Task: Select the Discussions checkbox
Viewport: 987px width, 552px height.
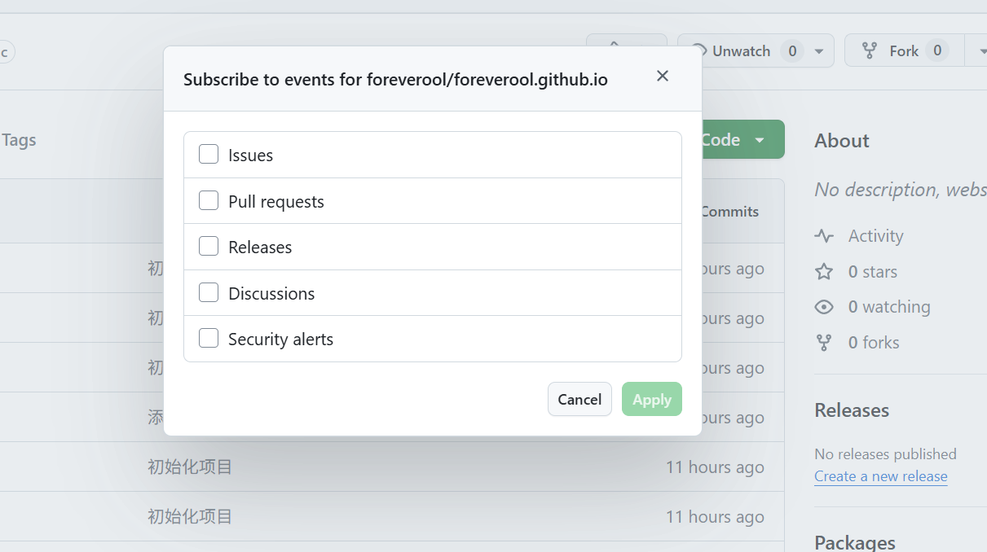Action: coord(209,293)
